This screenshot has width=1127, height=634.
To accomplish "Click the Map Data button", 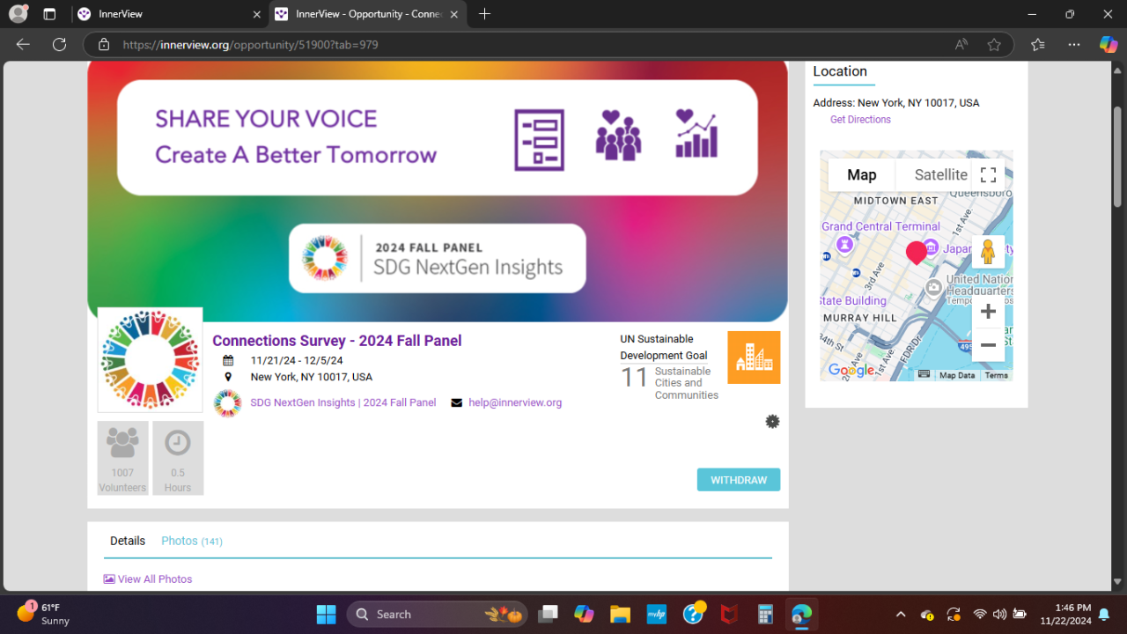I will pyautogui.click(x=957, y=375).
